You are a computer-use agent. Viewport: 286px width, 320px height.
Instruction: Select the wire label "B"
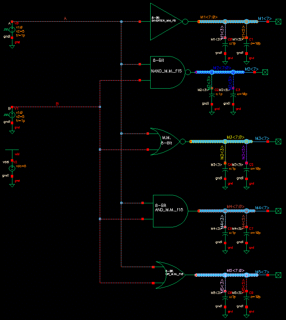click(x=57, y=104)
